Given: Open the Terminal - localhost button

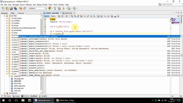Looking at the screenshot, I should [x=29, y=96].
